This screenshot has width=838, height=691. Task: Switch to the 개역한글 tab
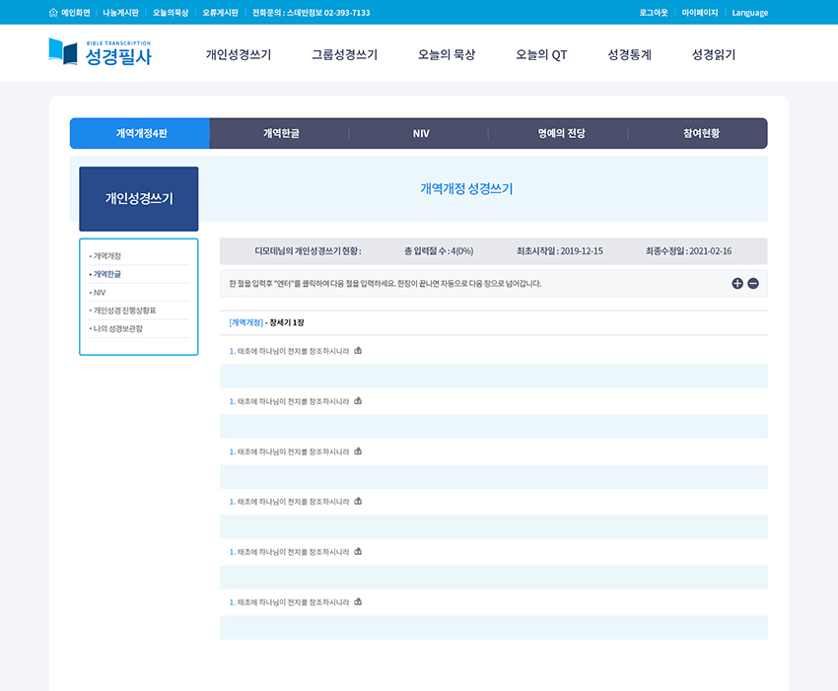coord(280,133)
